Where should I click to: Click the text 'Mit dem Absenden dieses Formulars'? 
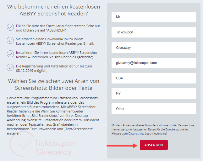(134, 125)
